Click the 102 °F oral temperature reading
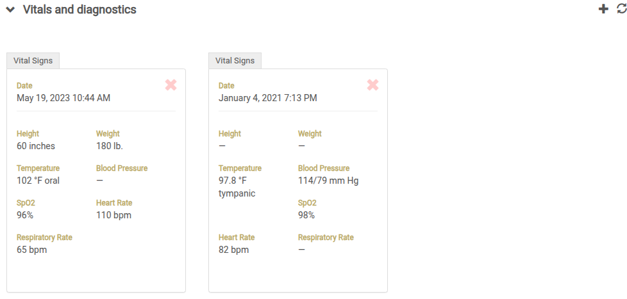Viewport: 627px width, 299px height. pyautogui.click(x=38, y=181)
